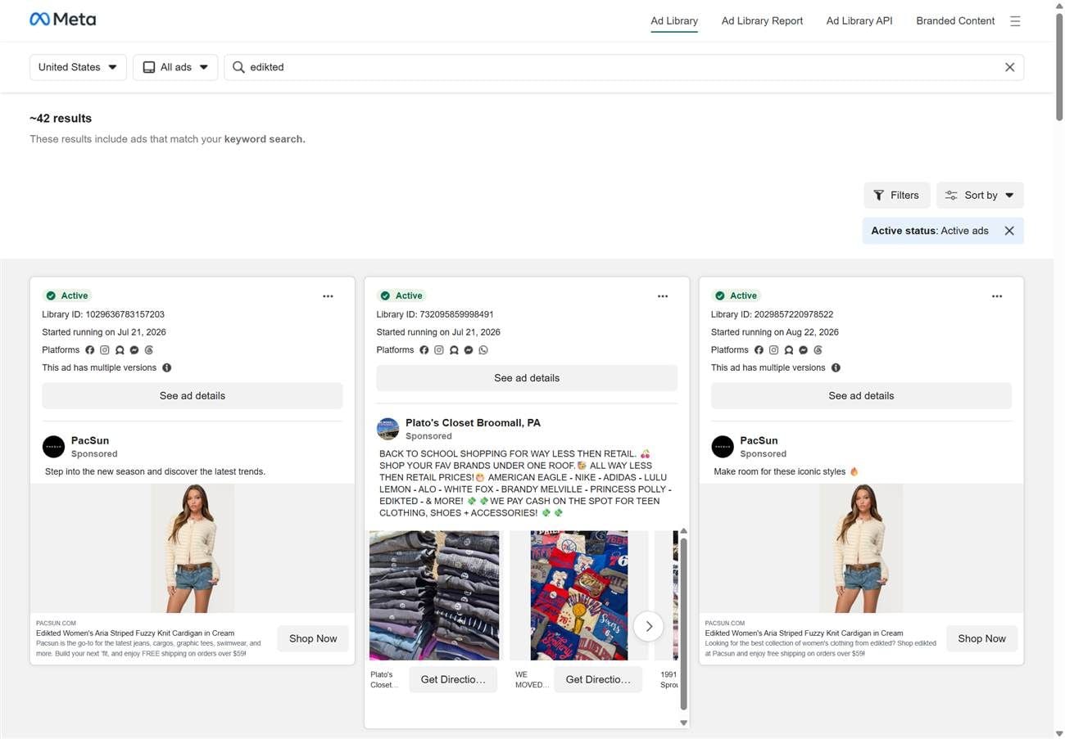Click Threads platform icon on ad 2029857220978522
The width and height of the screenshot is (1065, 739).
pyautogui.click(x=818, y=350)
